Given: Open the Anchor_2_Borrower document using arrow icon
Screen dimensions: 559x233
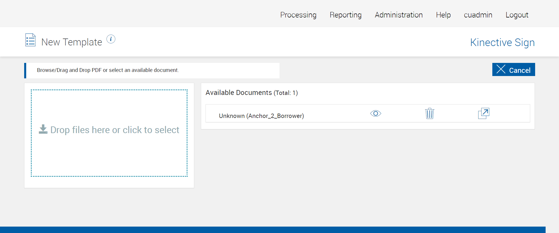Looking at the screenshot, I should tap(484, 113).
